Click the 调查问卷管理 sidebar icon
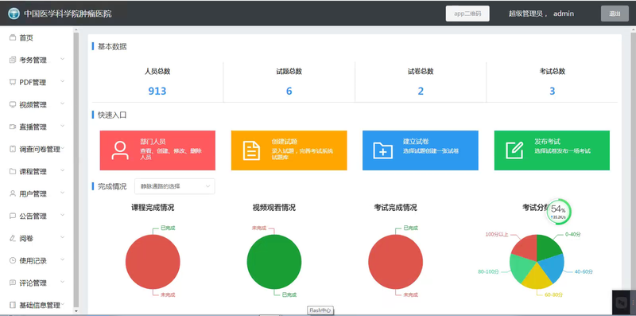This screenshot has height=316, width=636. [13, 150]
